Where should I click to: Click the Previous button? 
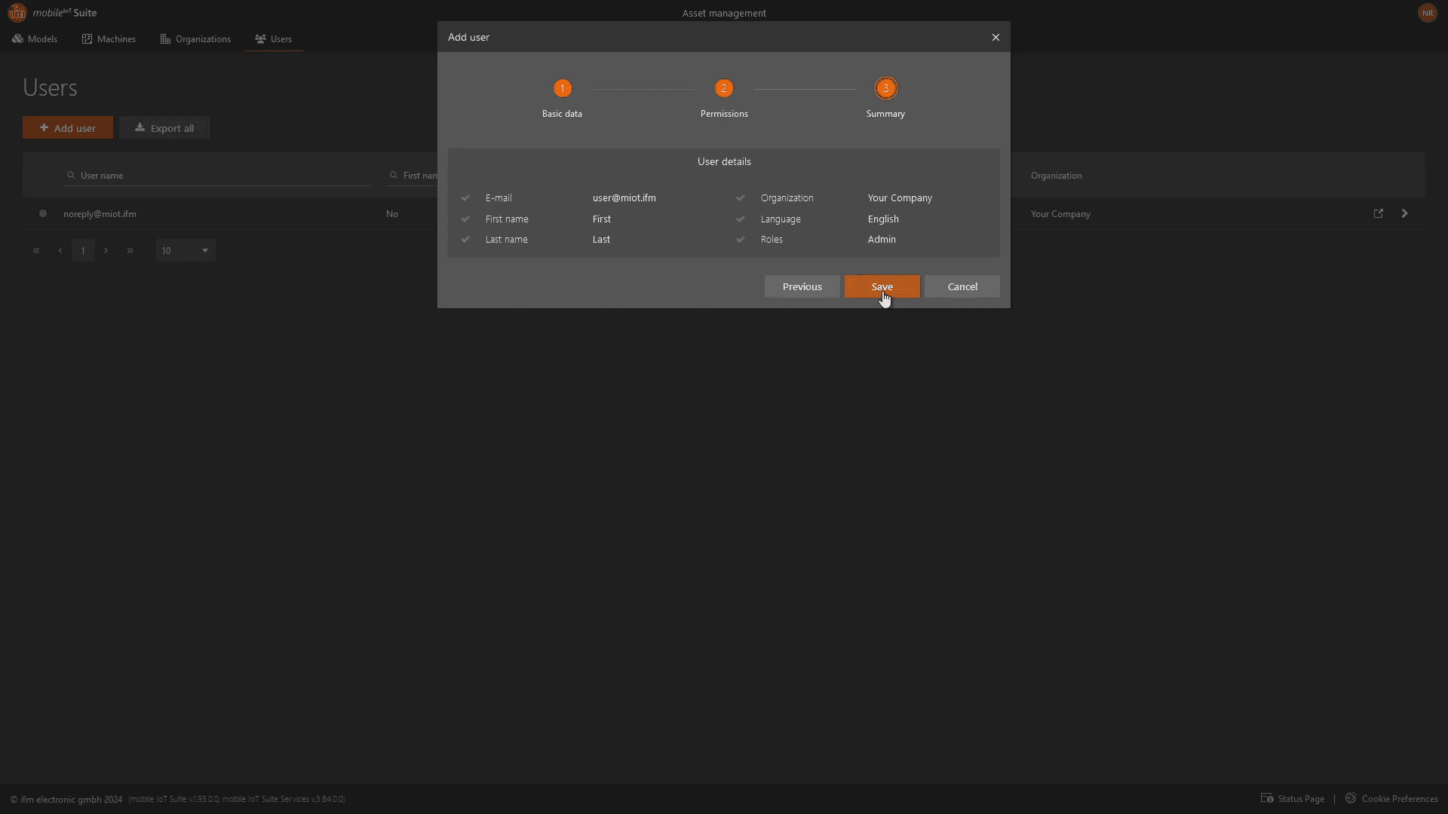click(802, 286)
